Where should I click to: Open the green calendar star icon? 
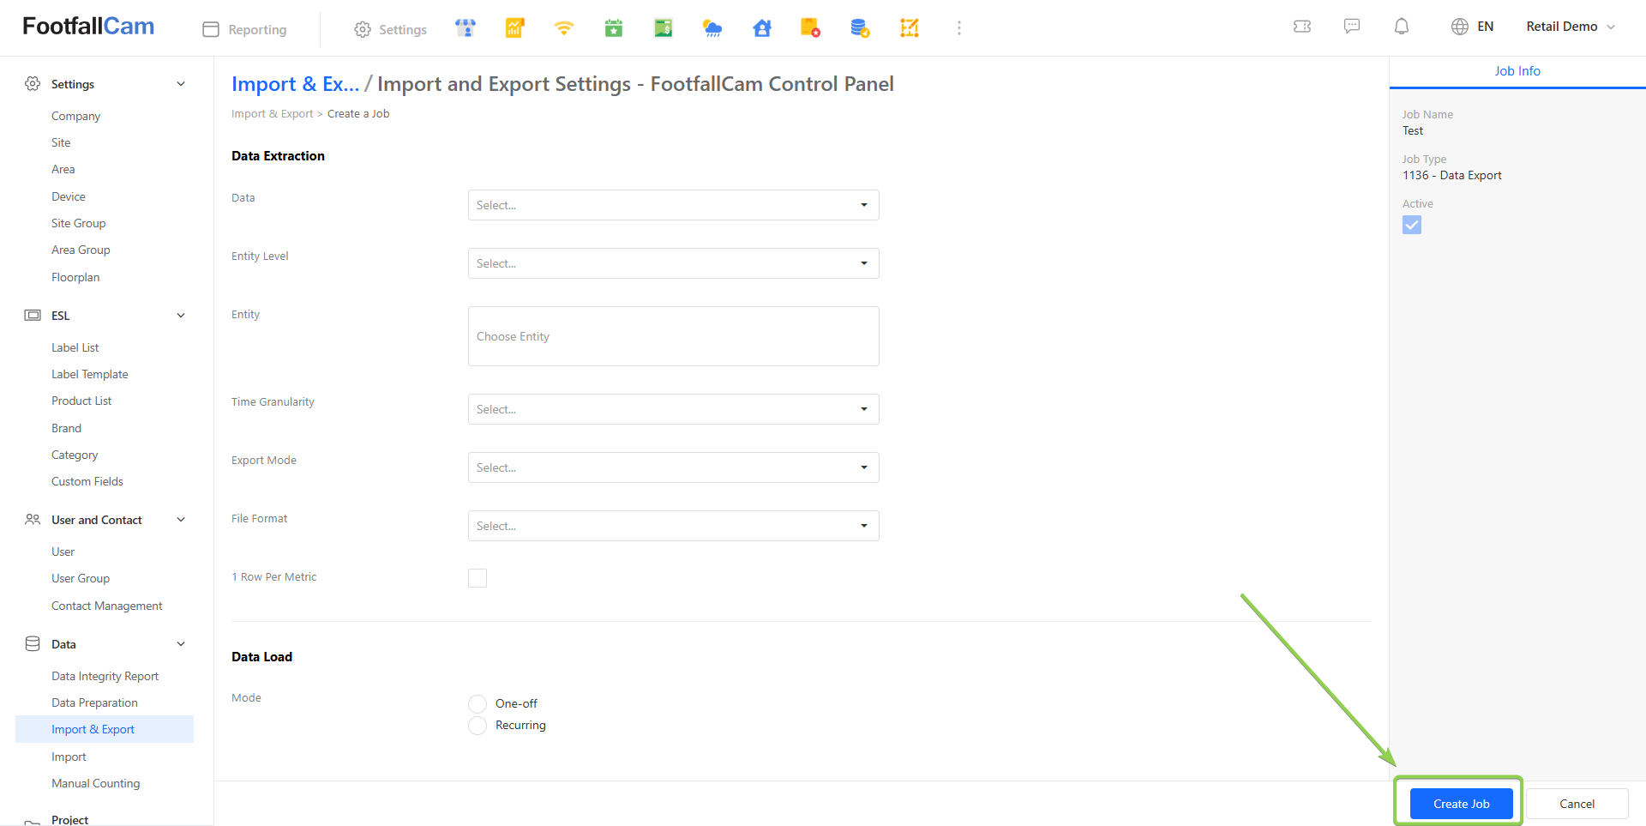point(614,28)
